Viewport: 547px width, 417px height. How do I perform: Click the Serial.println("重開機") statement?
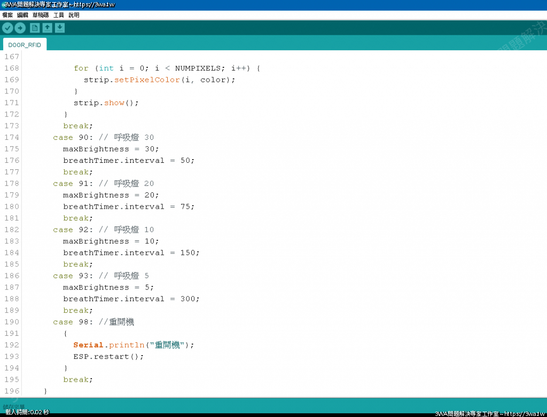coord(134,345)
